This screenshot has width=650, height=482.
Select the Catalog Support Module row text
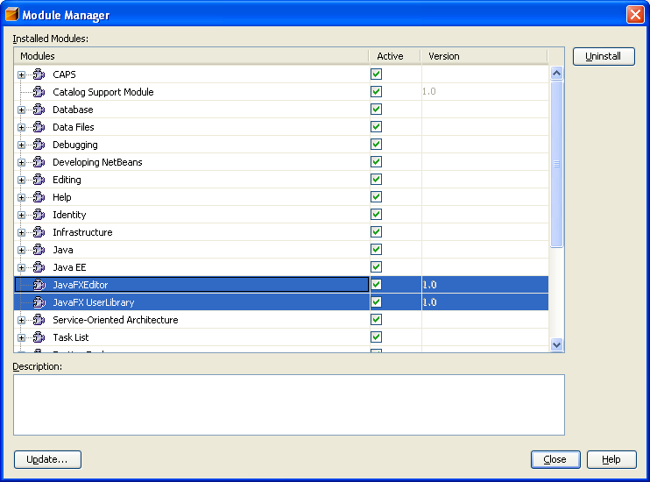pos(103,92)
